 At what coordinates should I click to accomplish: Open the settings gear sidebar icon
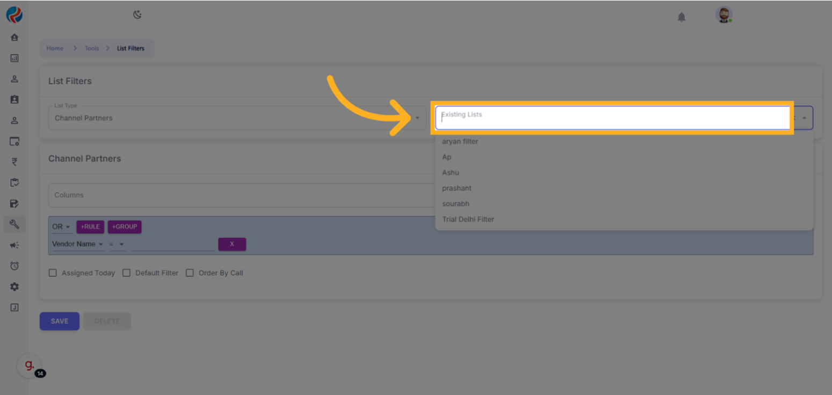coord(15,287)
